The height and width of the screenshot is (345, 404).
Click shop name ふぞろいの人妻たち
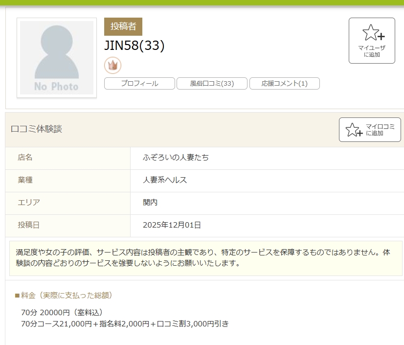[176, 158]
